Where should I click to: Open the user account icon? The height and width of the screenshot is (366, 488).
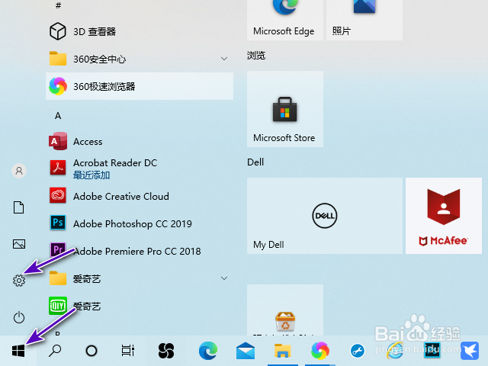(x=18, y=171)
